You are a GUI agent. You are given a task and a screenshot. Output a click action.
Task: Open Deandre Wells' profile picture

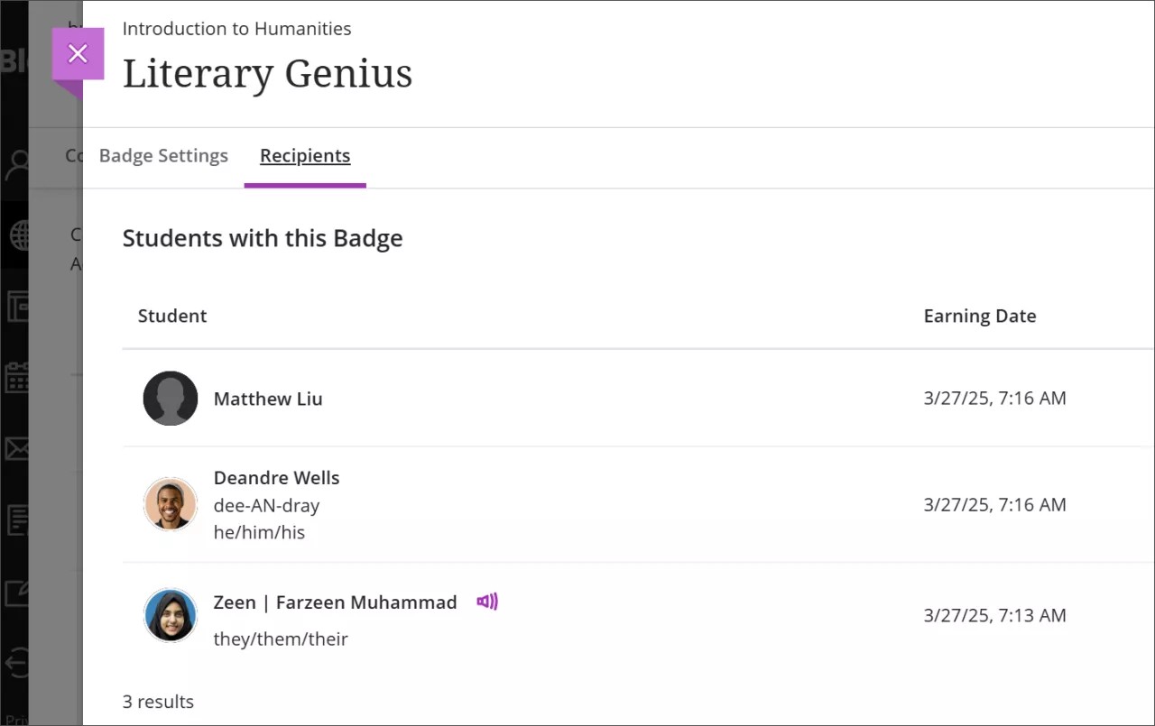click(x=171, y=504)
